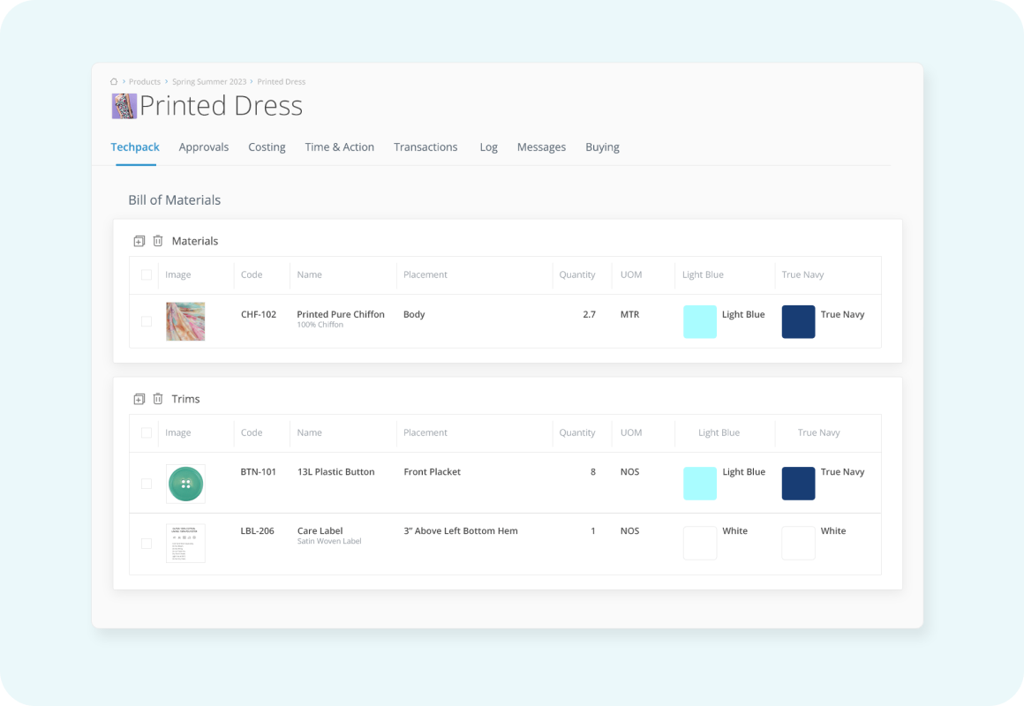1024x706 pixels.
Task: Click the add row icon in Trims
Action: pos(139,399)
